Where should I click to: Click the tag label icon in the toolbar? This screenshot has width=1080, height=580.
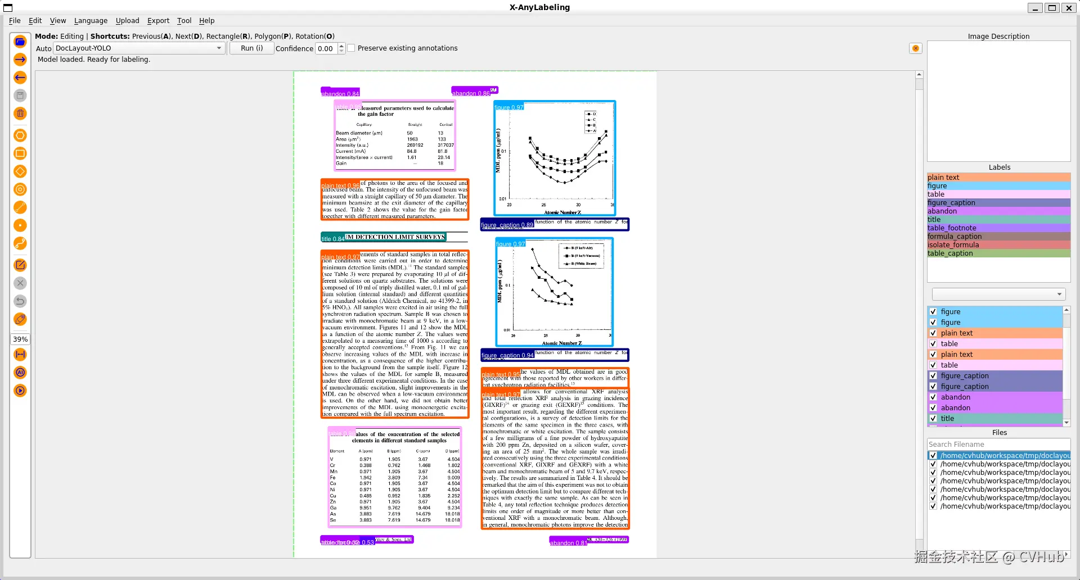(20, 319)
